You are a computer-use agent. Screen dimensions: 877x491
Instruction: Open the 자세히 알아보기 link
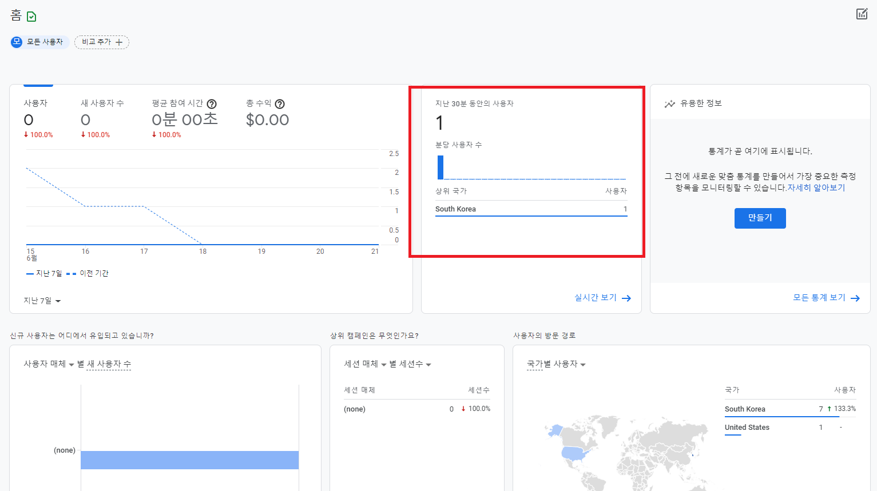816,187
